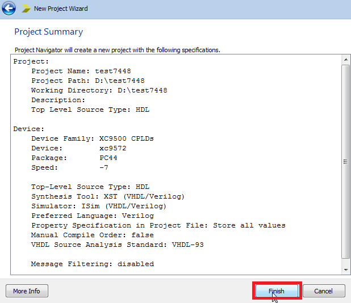Click the 'Working Directory: D:\test7448' line

99,90
